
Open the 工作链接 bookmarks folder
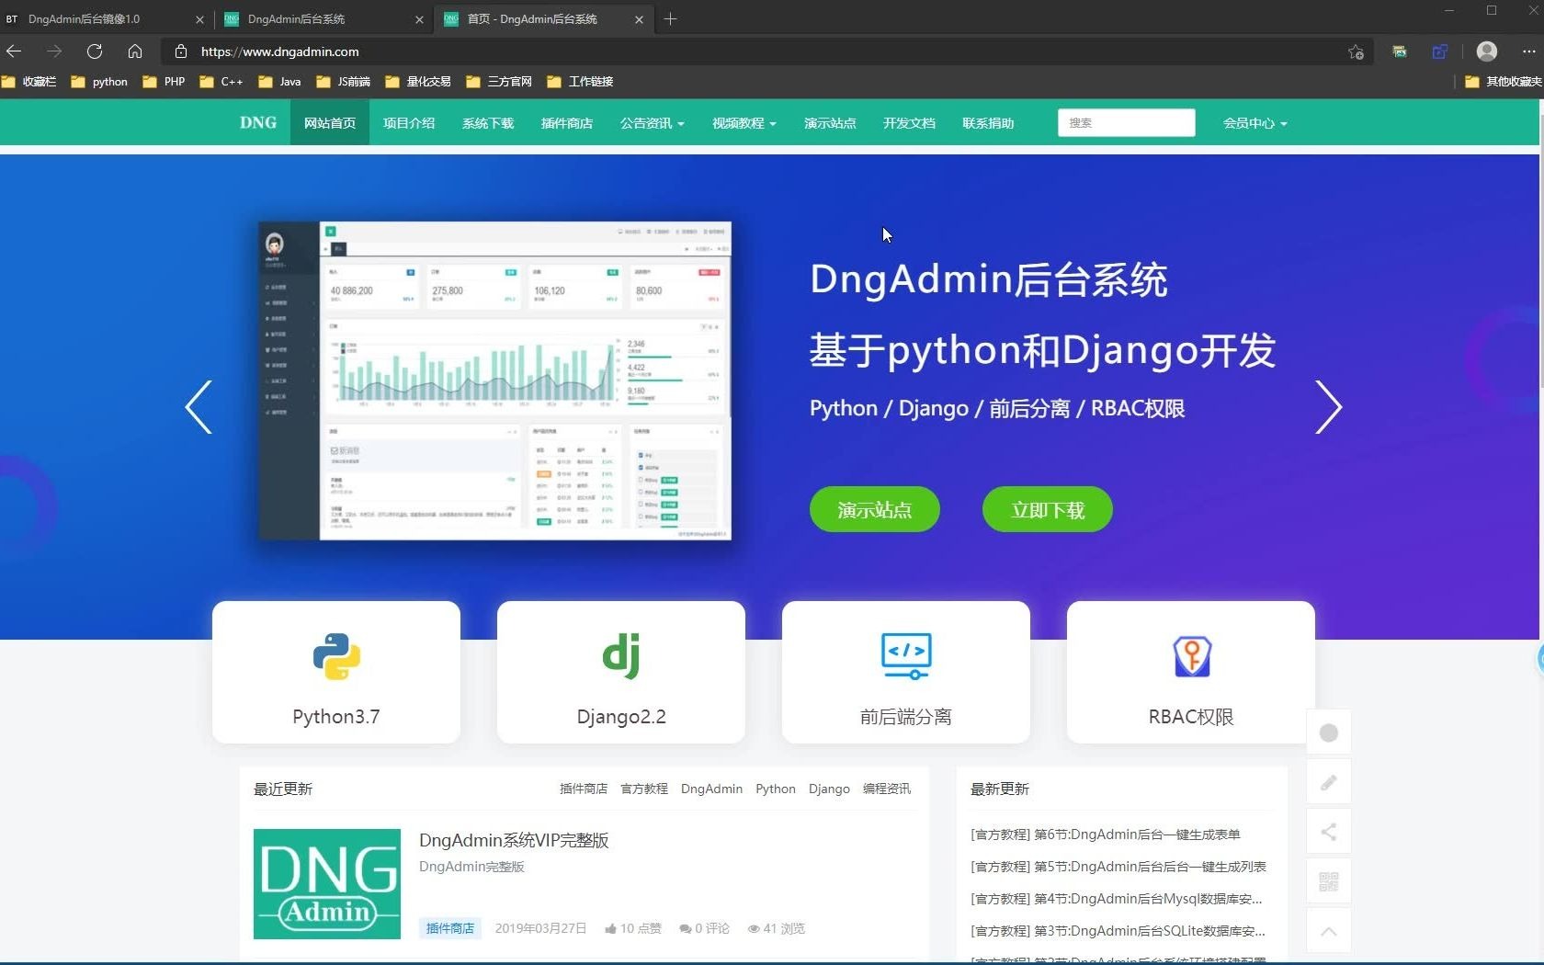pyautogui.click(x=580, y=82)
